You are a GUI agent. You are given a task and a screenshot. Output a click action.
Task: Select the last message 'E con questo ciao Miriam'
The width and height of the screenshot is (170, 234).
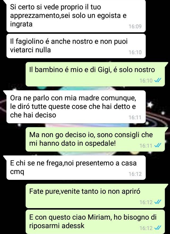pos(95,222)
